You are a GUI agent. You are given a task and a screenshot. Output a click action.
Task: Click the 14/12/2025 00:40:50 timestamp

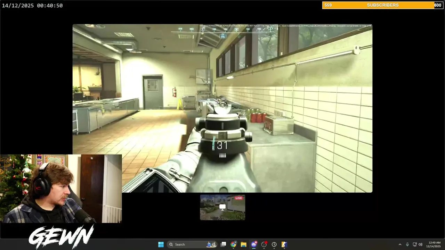(32, 6)
